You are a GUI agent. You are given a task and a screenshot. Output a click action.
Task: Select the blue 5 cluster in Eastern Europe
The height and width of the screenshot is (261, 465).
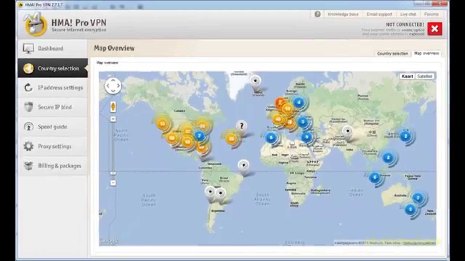303,122
